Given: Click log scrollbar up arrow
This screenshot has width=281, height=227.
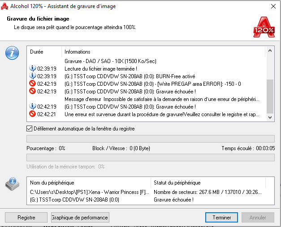Looking at the screenshot, I should coord(270,51).
